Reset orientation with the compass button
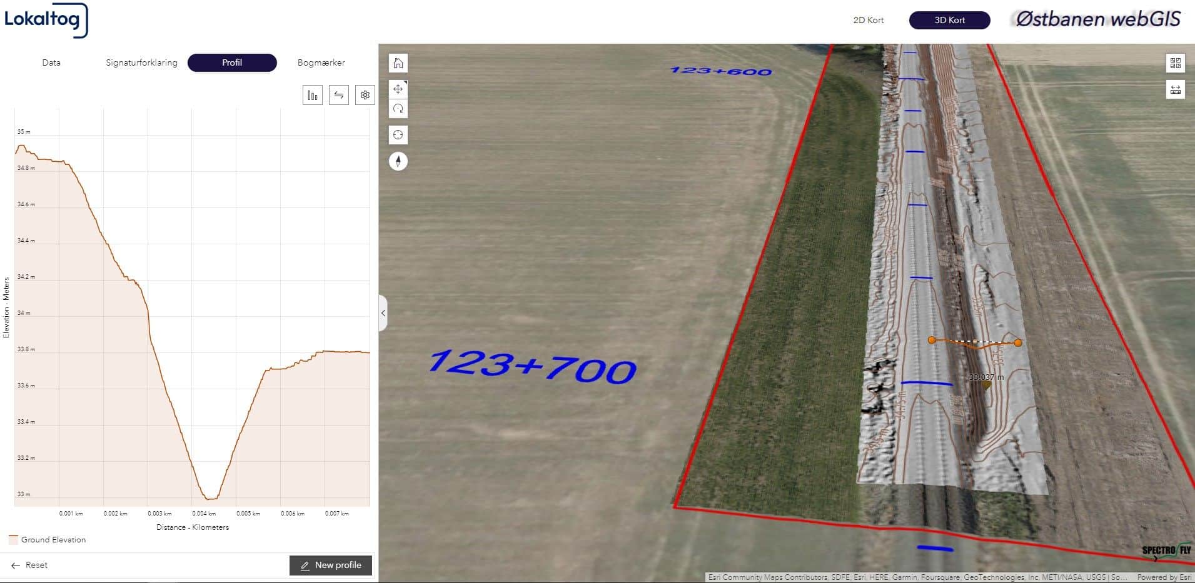The image size is (1195, 583). (398, 161)
